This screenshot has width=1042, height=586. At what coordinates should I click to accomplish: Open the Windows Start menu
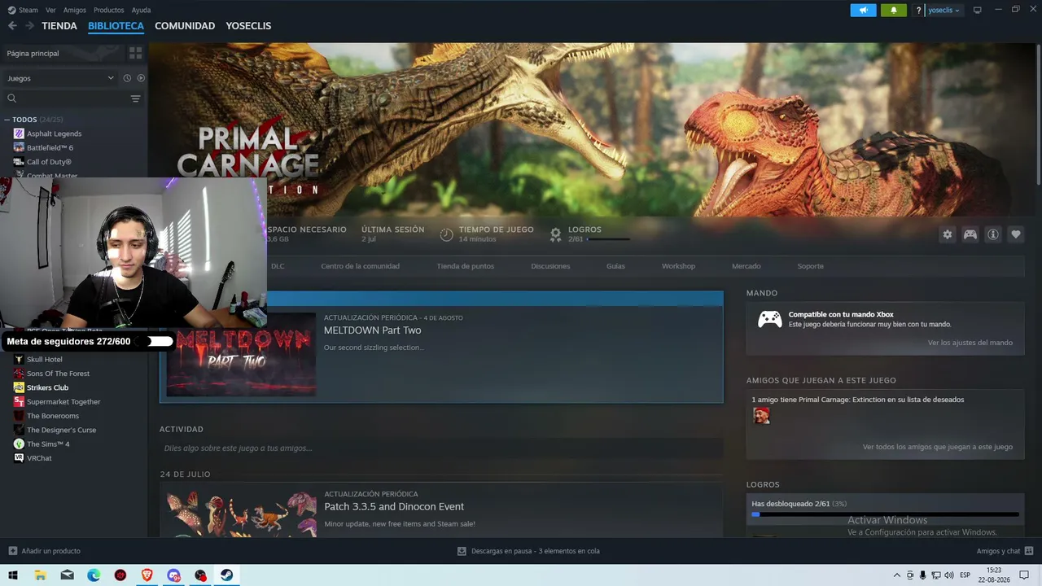point(13,575)
